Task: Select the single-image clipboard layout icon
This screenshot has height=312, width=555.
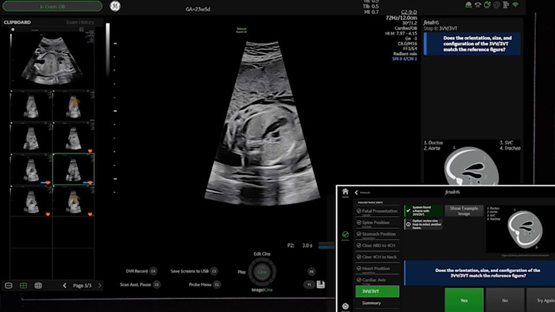Action: (9, 285)
